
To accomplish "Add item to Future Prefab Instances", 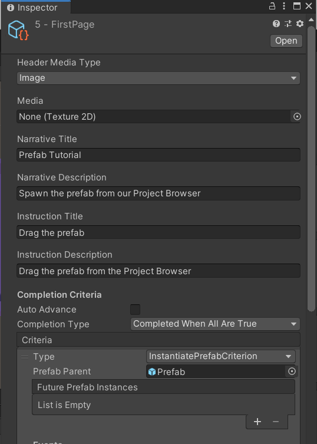I will (257, 422).
